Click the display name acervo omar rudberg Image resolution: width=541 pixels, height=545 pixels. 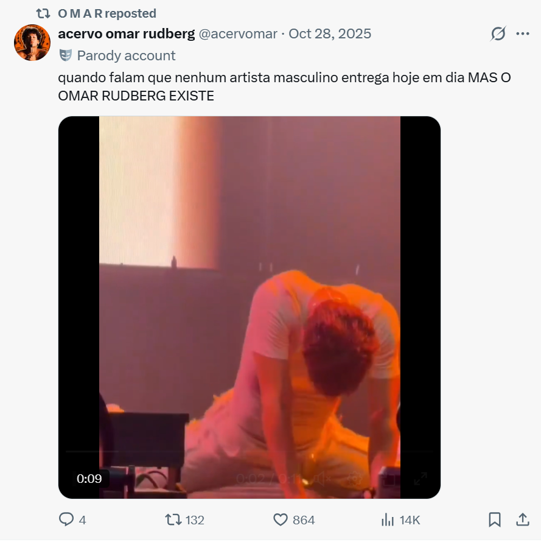coord(127,34)
